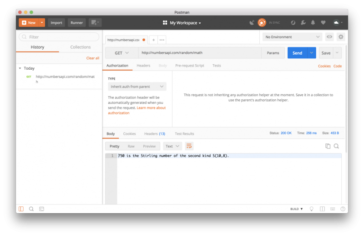Viewport: 364px width, 236px height.
Task: Open the GET method dropdown
Action: (121, 53)
